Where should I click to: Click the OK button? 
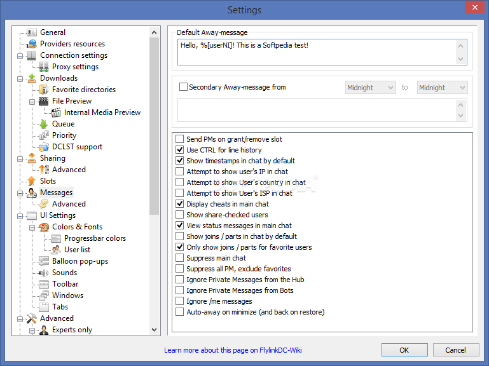click(x=404, y=350)
